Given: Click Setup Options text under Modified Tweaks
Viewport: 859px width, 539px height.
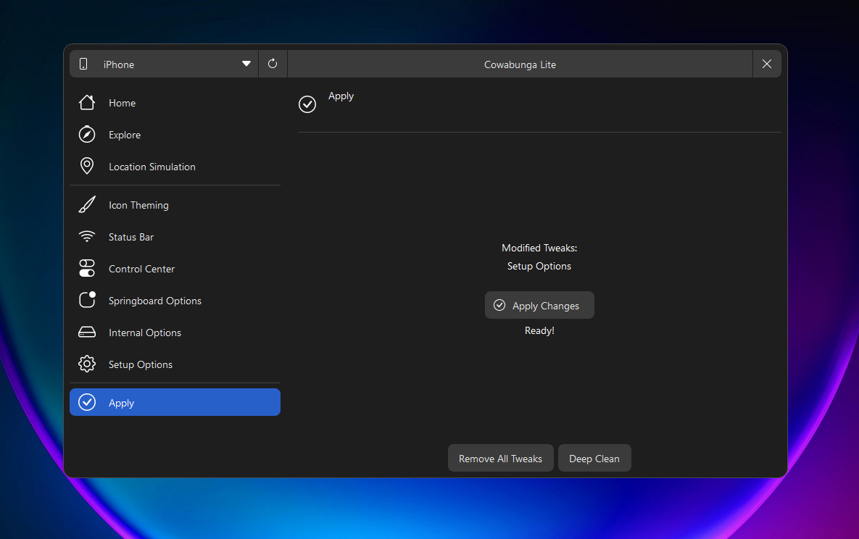Looking at the screenshot, I should [x=539, y=266].
